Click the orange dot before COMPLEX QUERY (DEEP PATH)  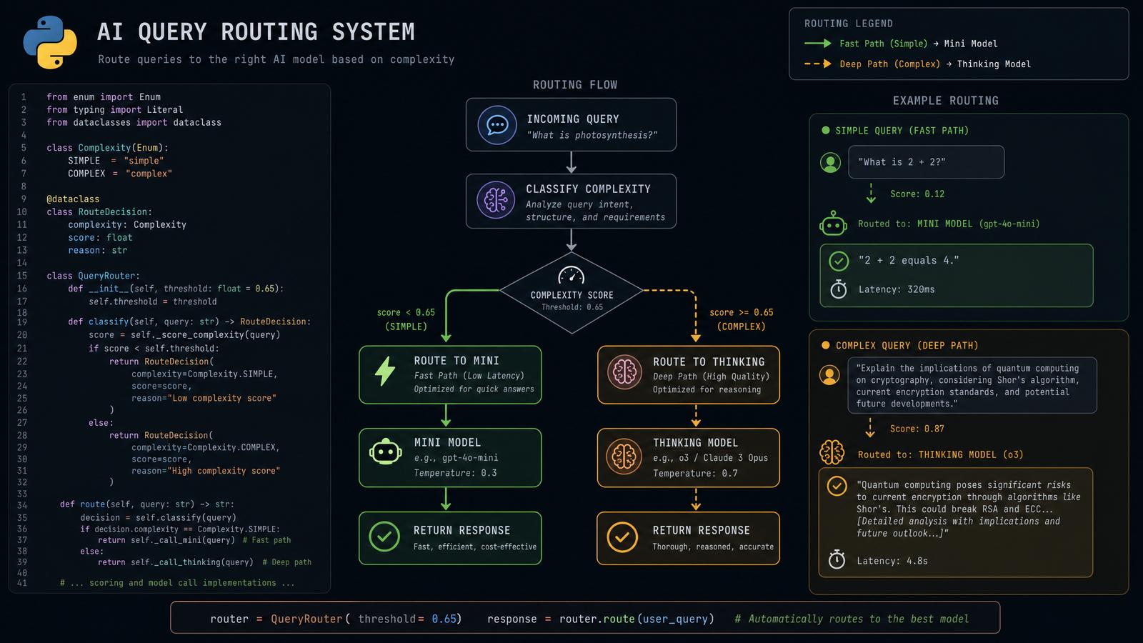tap(826, 346)
